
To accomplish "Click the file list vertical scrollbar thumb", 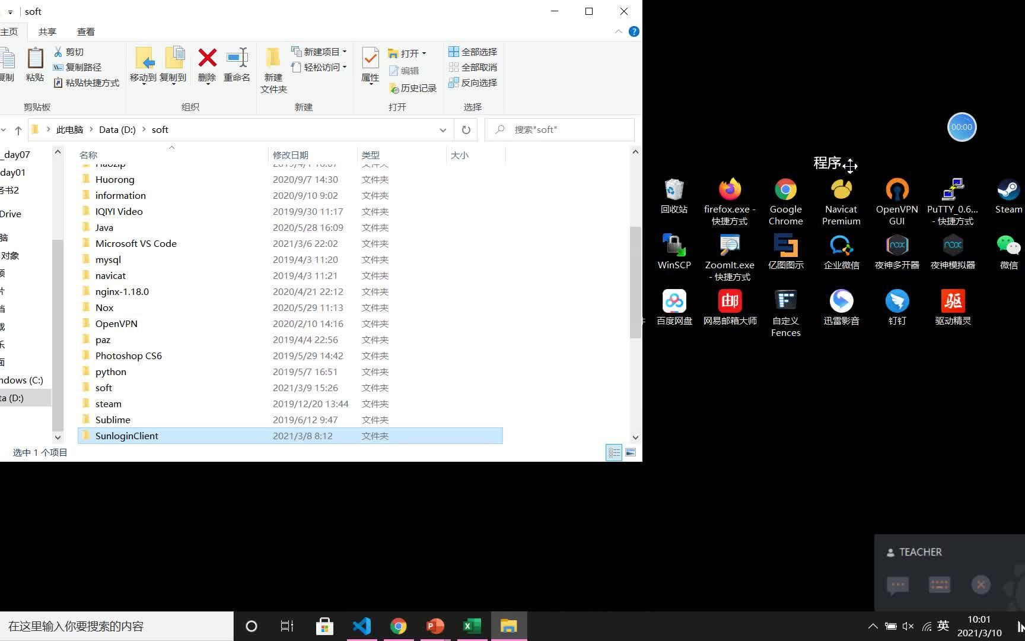I will [635, 282].
